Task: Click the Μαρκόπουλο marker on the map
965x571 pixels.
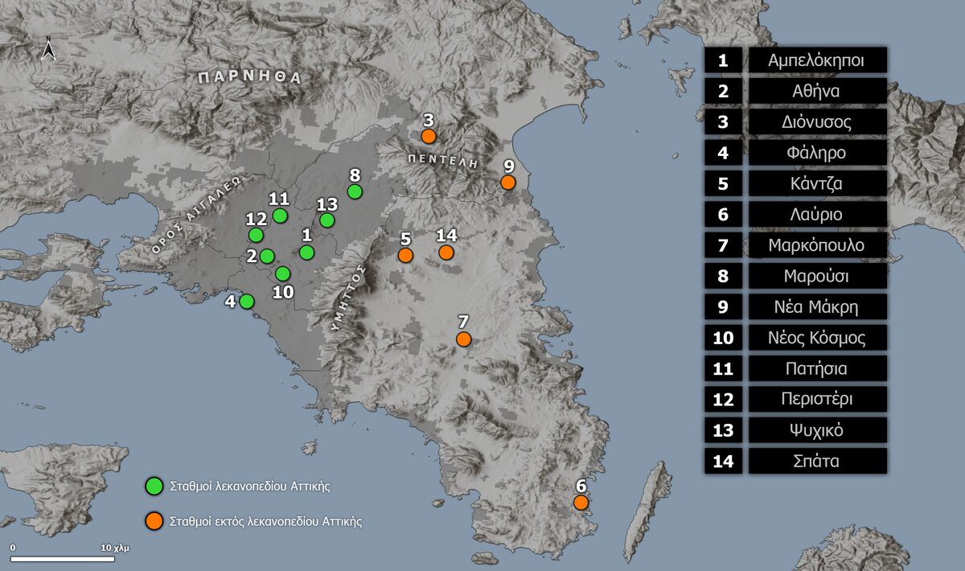Action: (x=463, y=339)
